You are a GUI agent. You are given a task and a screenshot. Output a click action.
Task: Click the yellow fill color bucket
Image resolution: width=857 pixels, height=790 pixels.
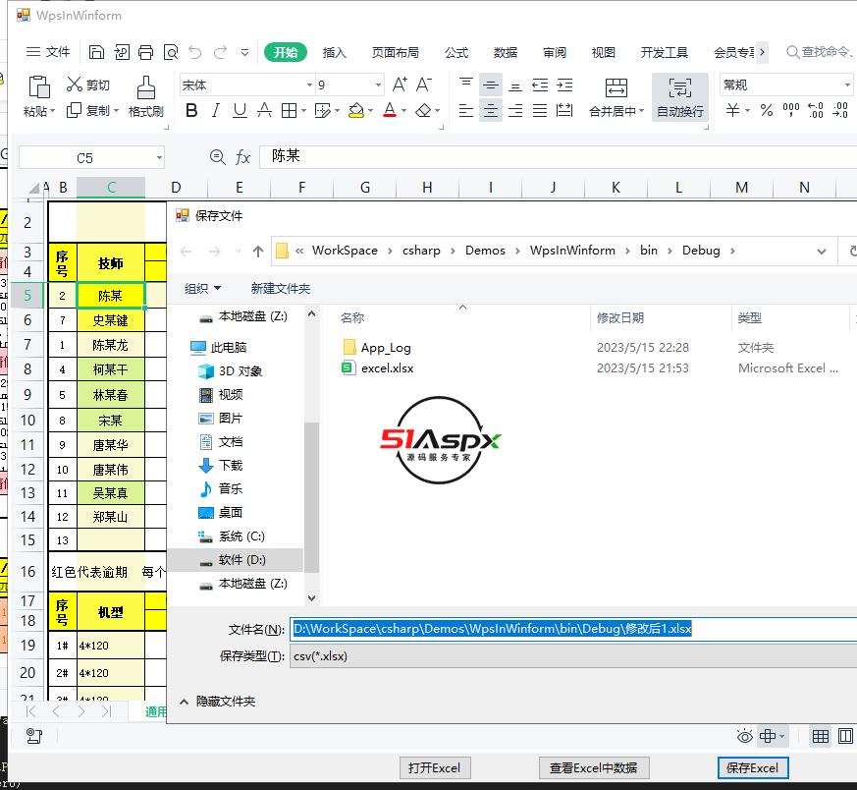pyautogui.click(x=356, y=110)
